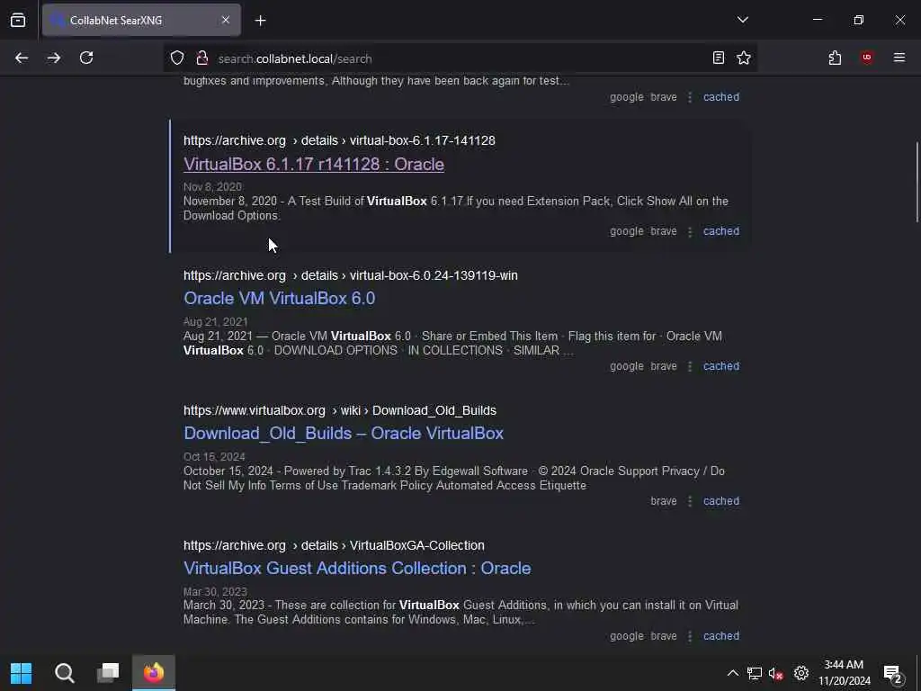Click archive.org VirtualBoxGA-Collection URL

335,545
